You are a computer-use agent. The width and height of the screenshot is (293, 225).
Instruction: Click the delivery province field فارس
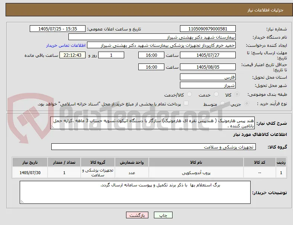(207, 77)
